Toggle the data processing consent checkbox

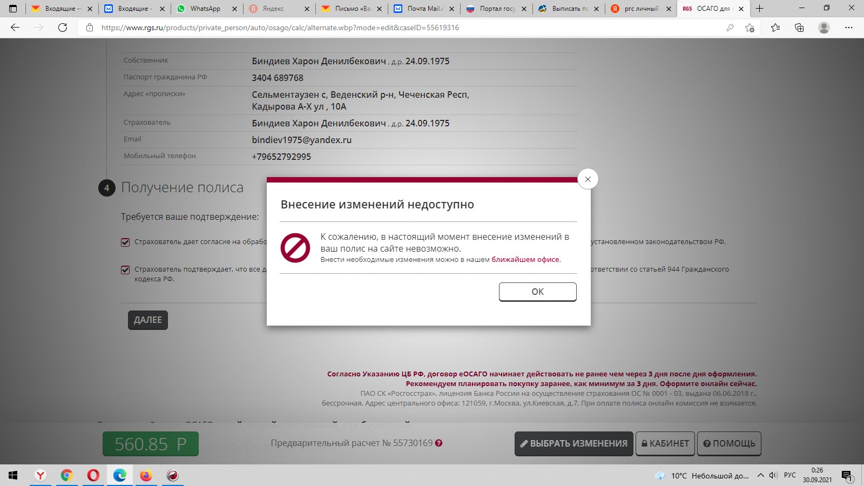click(125, 242)
